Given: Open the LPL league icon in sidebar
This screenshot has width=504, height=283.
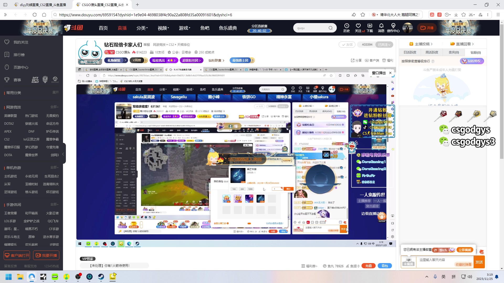Looking at the screenshot, I should point(35,80).
